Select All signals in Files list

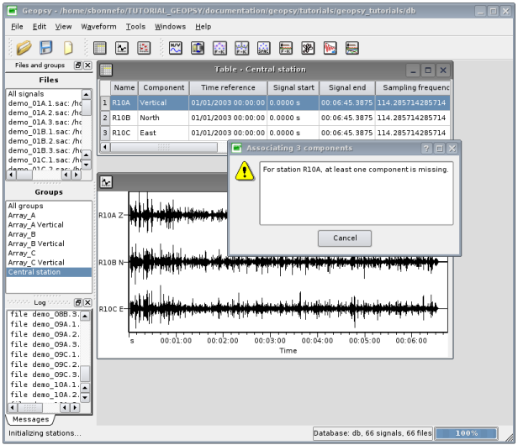pyautogui.click(x=27, y=94)
